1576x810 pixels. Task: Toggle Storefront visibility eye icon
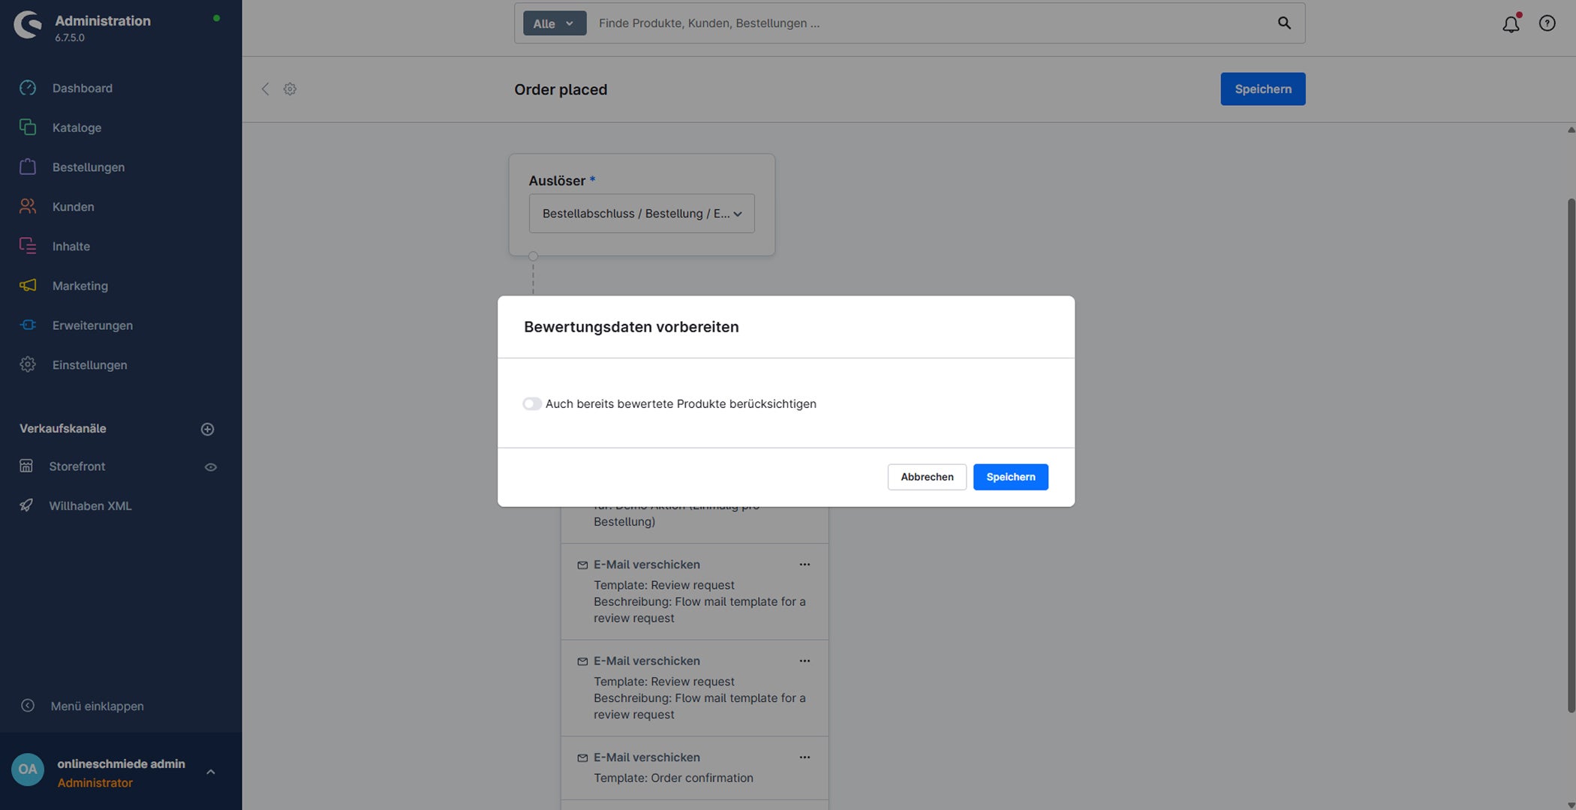pyautogui.click(x=211, y=467)
